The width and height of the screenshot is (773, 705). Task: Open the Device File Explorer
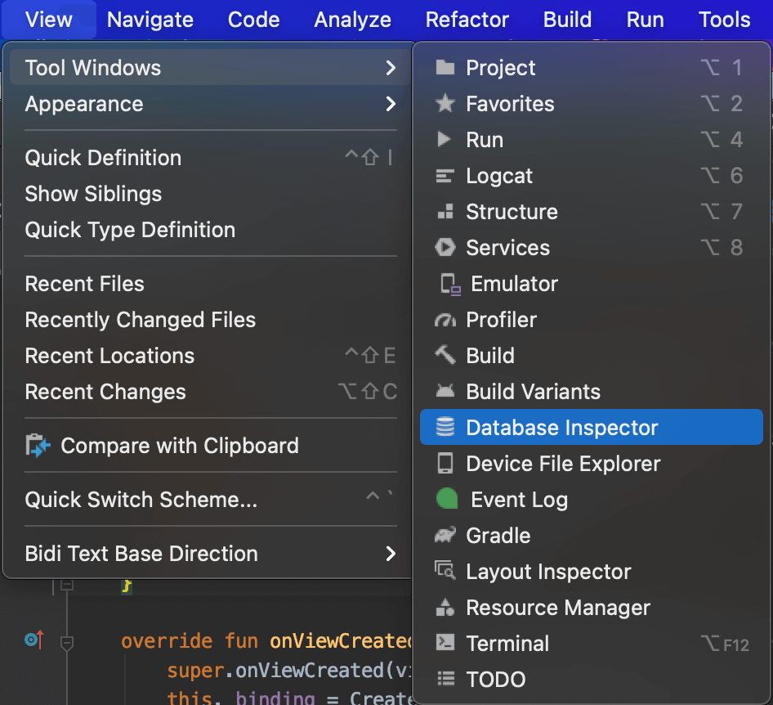tap(592, 464)
